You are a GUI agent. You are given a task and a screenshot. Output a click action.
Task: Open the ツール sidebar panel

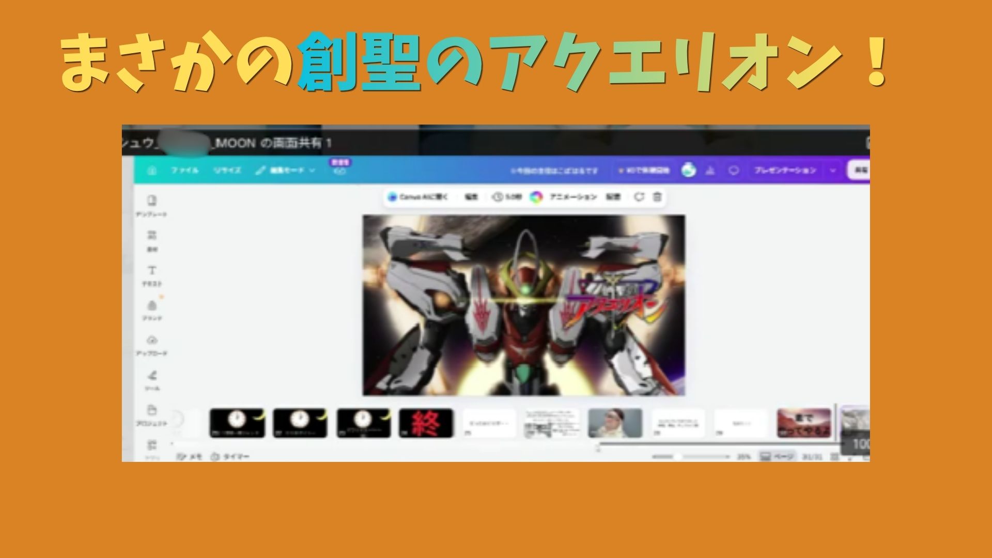point(151,381)
